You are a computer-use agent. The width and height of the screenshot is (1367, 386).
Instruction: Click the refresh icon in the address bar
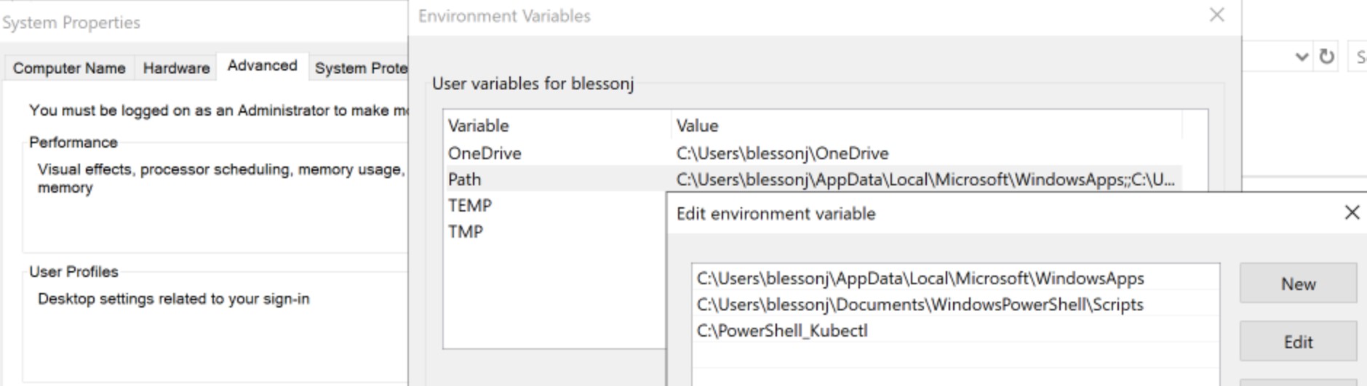click(x=1327, y=57)
